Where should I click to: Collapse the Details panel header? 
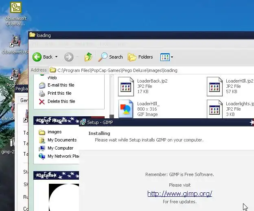pos(56,175)
